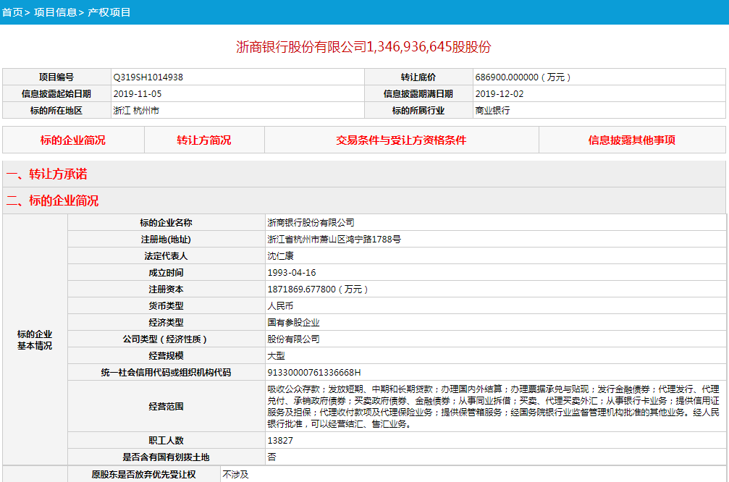Select founding date 1993-04-16

click(x=292, y=273)
